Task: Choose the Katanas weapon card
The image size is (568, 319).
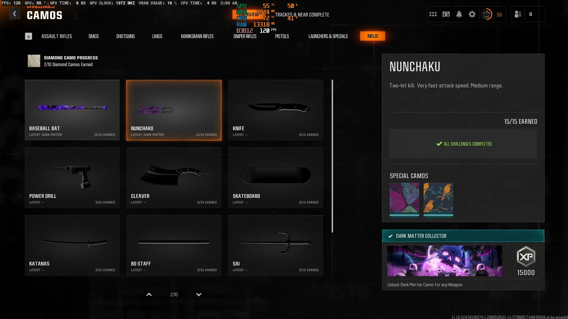Action: [x=72, y=245]
